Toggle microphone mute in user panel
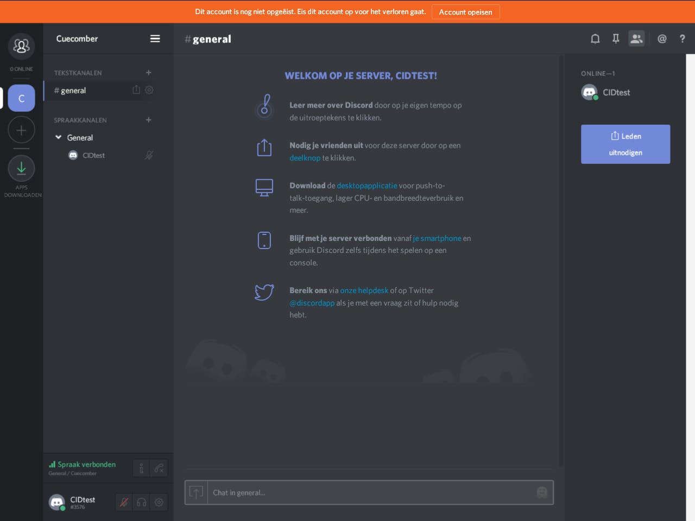The width and height of the screenshot is (695, 521). (124, 502)
